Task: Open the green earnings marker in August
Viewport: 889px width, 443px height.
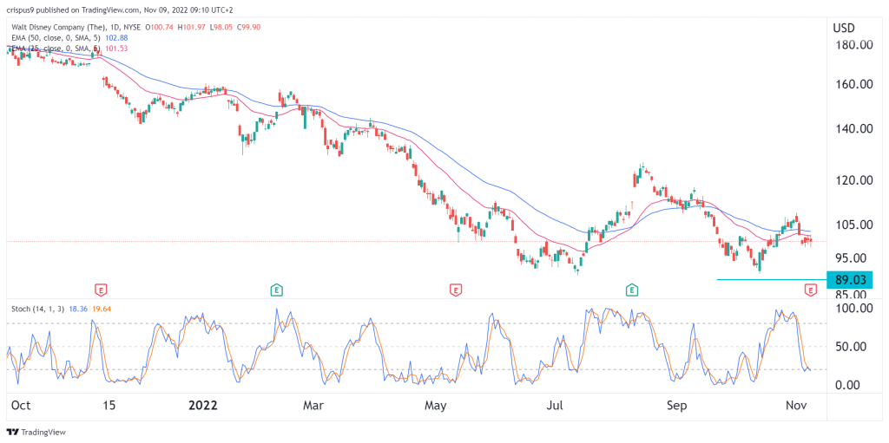Action: 632,290
